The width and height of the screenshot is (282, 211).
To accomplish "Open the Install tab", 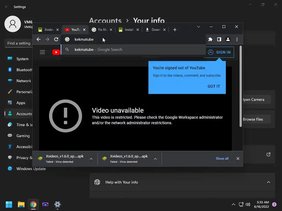I will 126,30.
